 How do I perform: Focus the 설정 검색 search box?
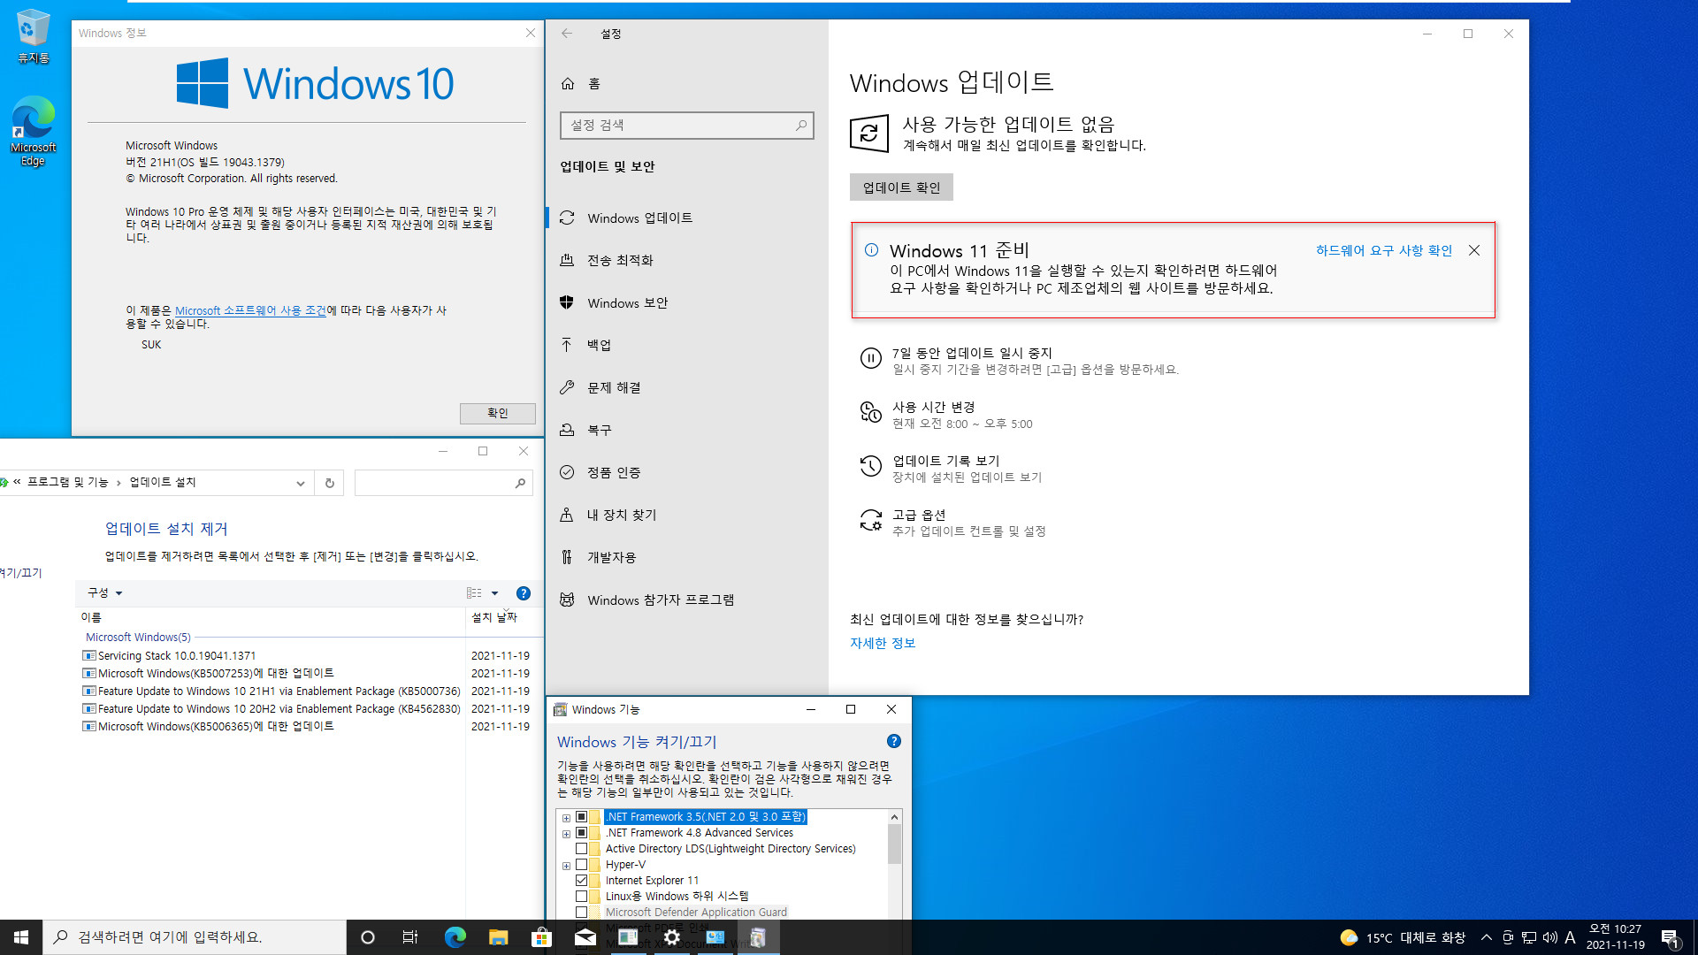686,126
